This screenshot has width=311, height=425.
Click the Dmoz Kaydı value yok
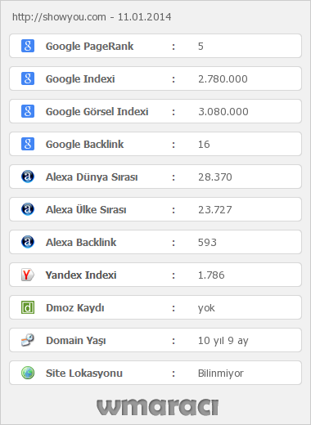[206, 308]
